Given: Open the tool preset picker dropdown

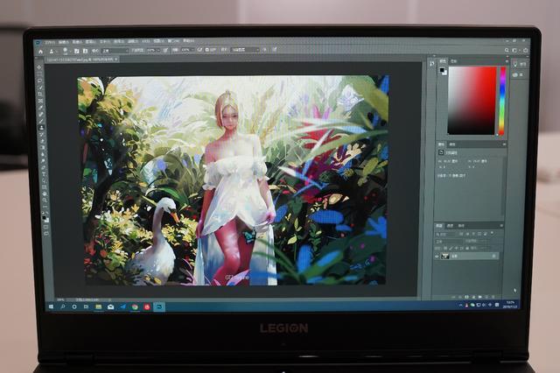Looking at the screenshot, I should point(52,52).
